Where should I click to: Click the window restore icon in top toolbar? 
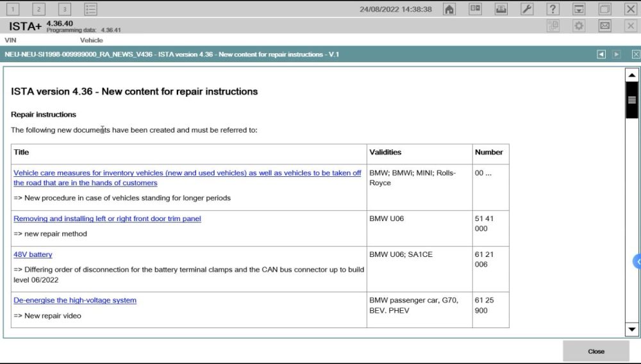pos(604,9)
